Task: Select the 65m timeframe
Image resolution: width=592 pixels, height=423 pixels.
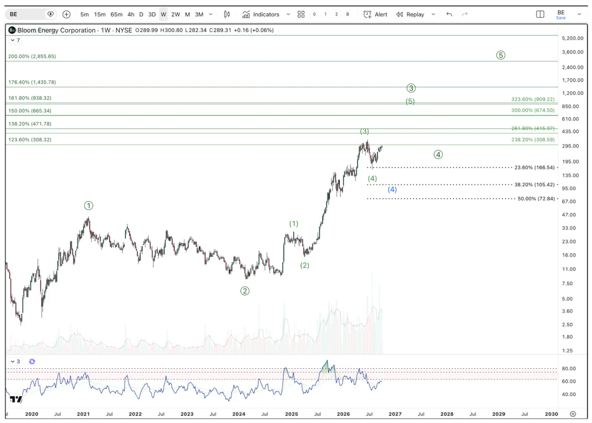Action: coord(116,14)
